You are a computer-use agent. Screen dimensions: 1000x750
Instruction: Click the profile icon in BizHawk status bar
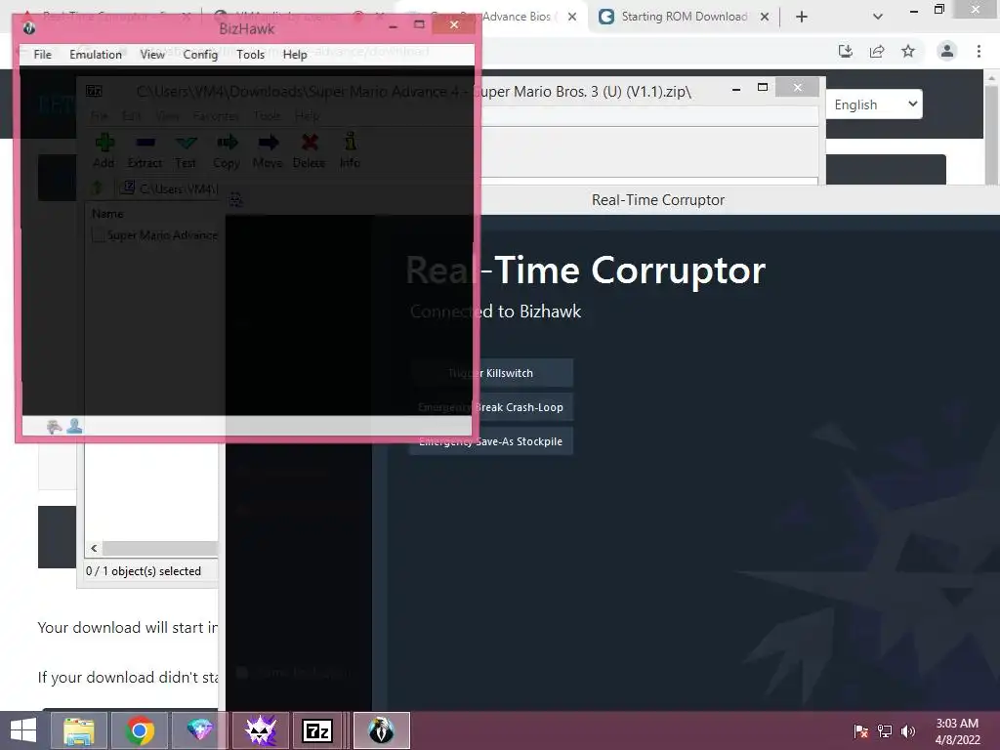click(74, 426)
